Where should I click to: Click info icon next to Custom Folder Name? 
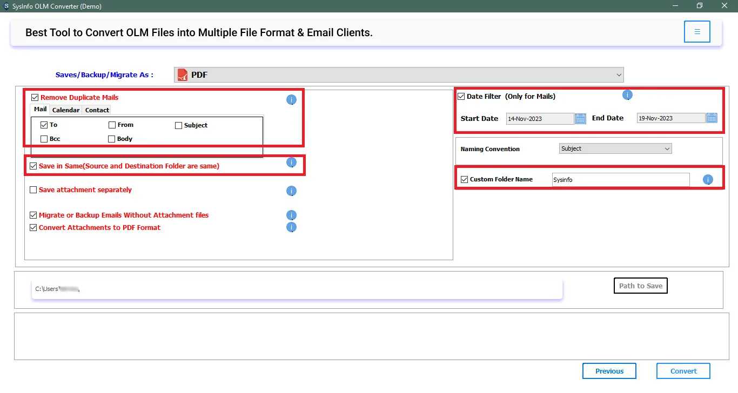tap(708, 180)
